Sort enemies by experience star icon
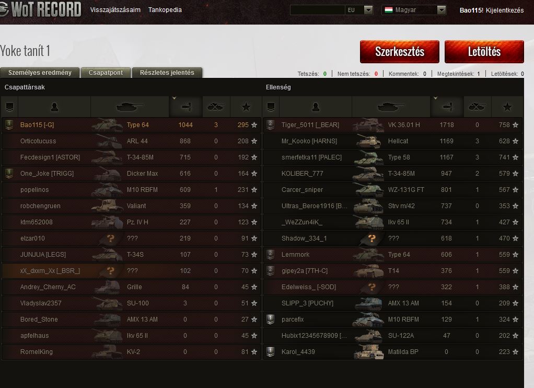This screenshot has height=388, width=534. (507, 107)
